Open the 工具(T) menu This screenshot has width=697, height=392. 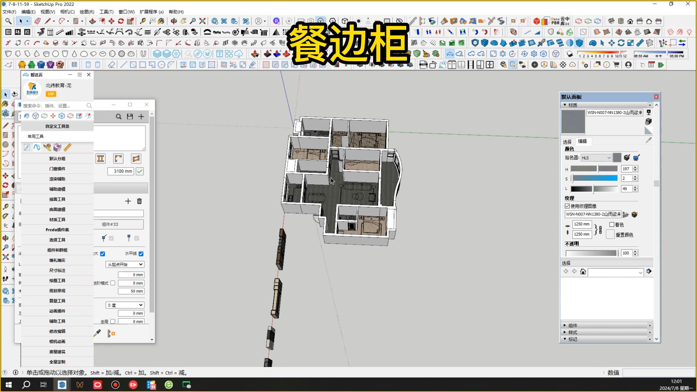pyautogui.click(x=106, y=12)
